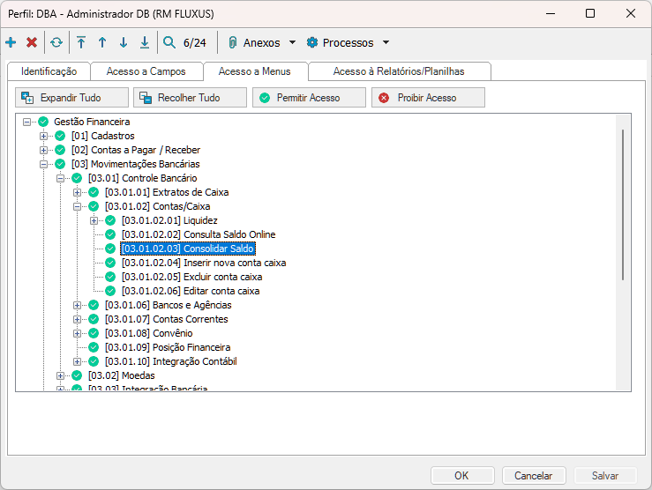
Task: Collapse the [03] Movimentações Bancárias node
Action: (x=43, y=164)
